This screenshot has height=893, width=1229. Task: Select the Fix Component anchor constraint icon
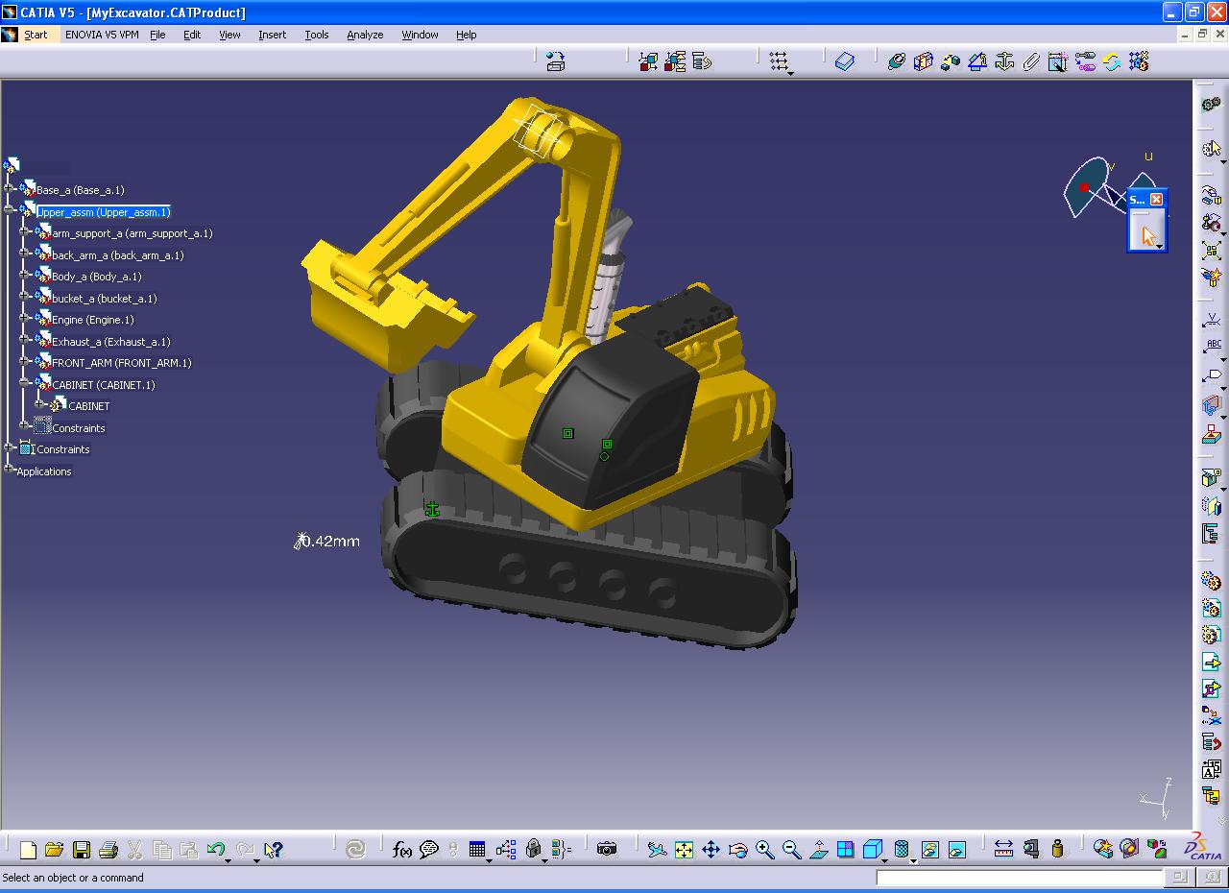pyautogui.click(x=1004, y=61)
